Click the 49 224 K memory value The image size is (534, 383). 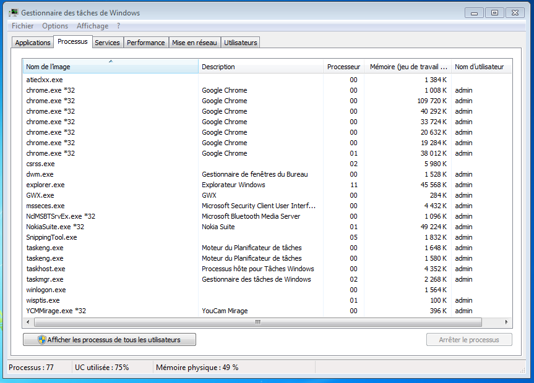434,227
